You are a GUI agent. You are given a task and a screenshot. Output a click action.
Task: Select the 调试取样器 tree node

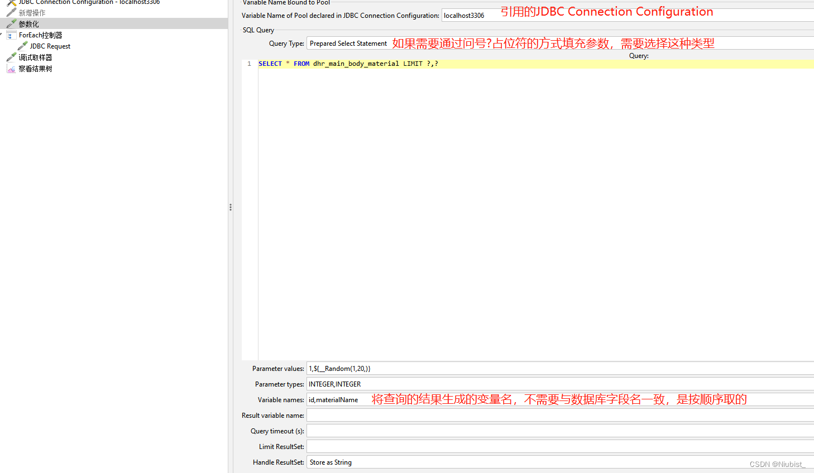click(35, 57)
